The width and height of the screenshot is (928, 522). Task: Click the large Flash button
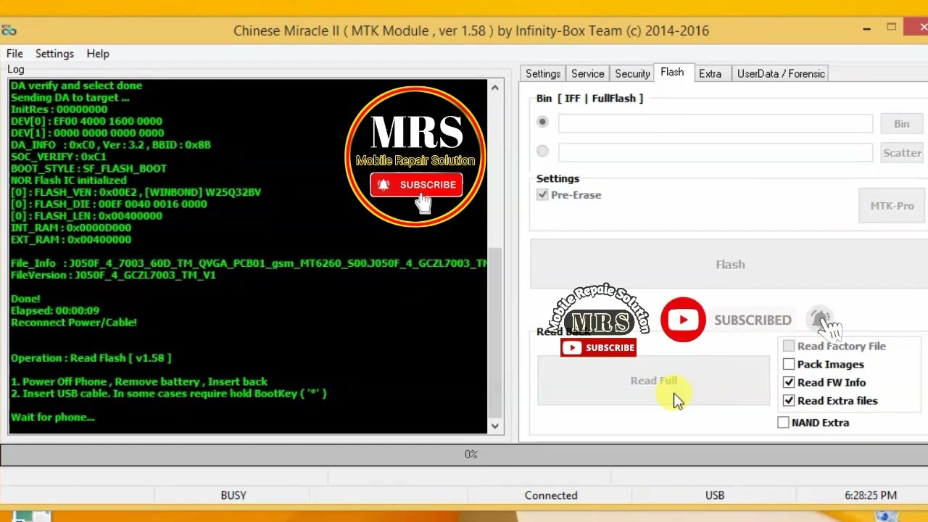pyautogui.click(x=730, y=265)
